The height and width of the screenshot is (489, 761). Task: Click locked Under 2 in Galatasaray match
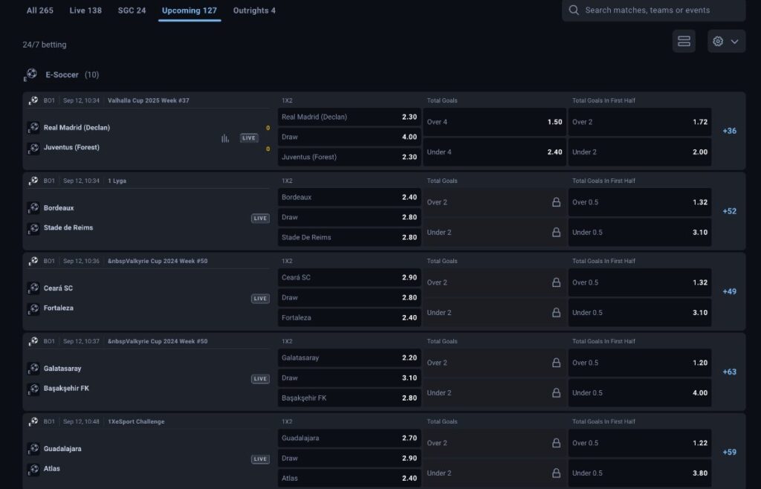(494, 393)
